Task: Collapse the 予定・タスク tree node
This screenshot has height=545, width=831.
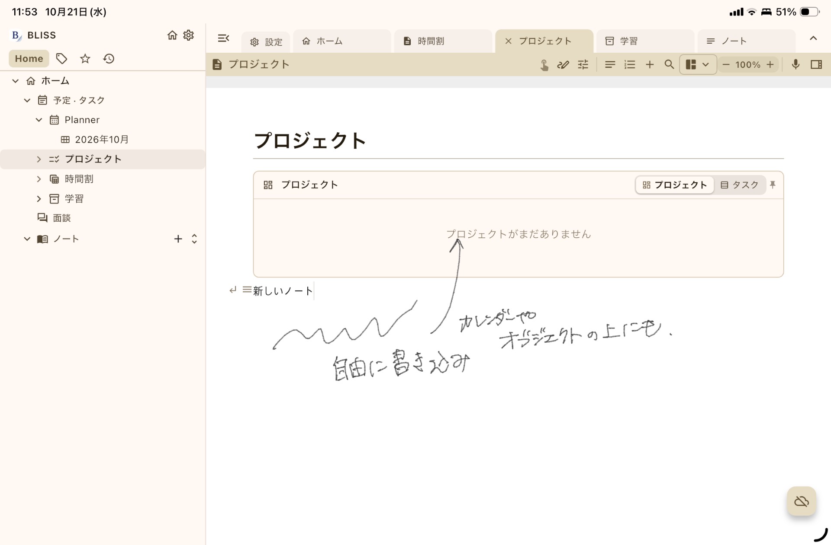Action: [27, 100]
